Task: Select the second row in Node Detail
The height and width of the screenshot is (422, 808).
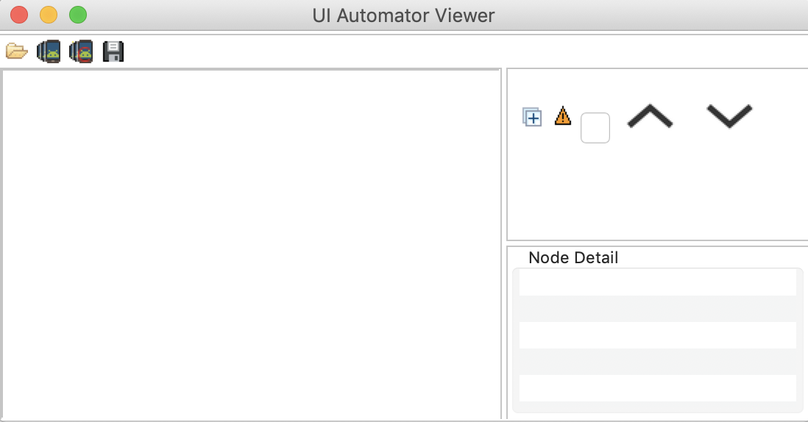Action: coord(657,335)
